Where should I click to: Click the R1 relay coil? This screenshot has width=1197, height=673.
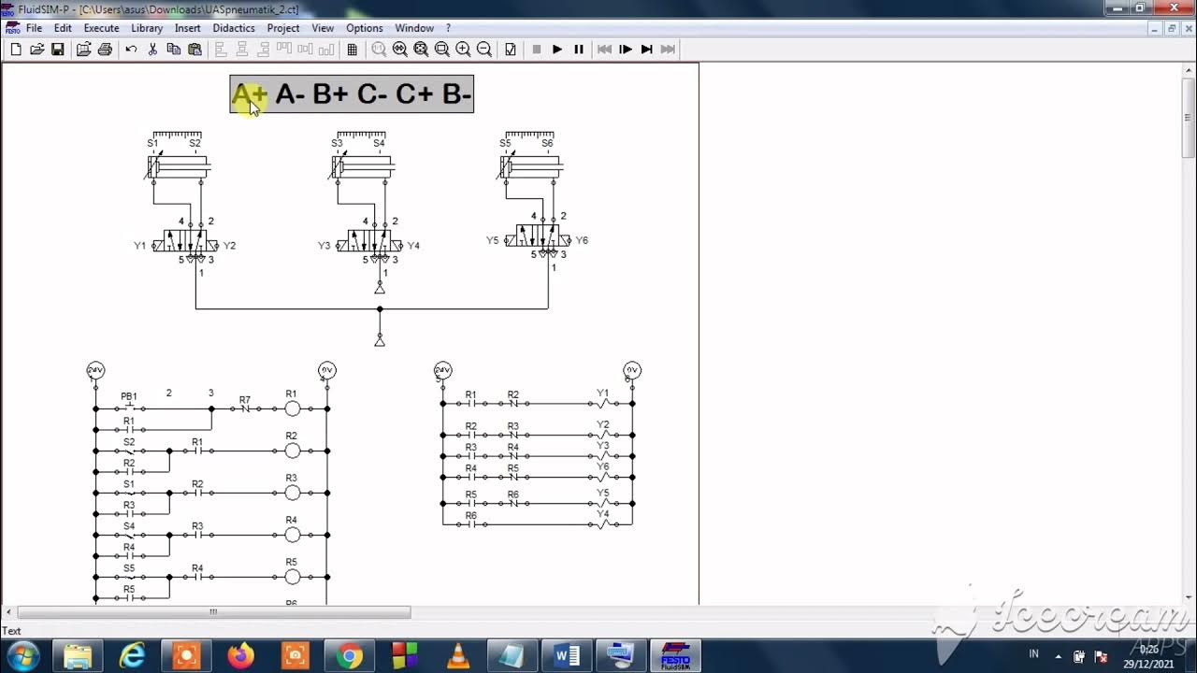(x=292, y=408)
